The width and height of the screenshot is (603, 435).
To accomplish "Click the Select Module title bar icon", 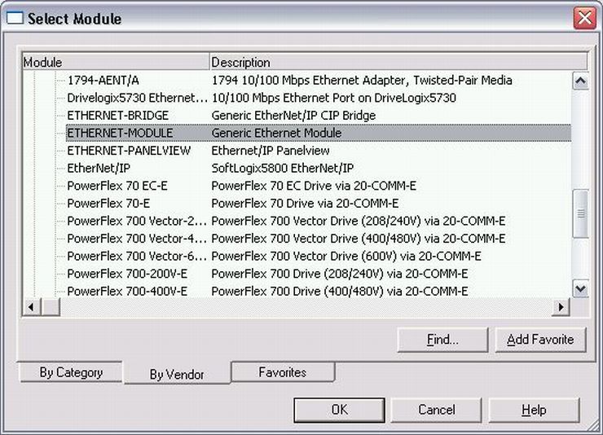I will pos(15,18).
